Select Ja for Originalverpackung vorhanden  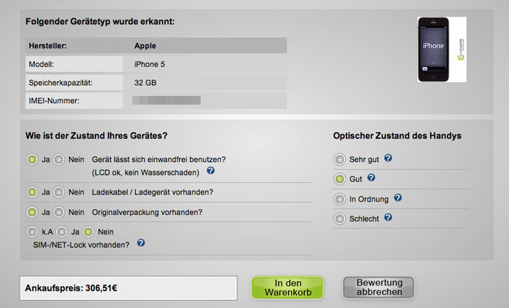pos(32,212)
